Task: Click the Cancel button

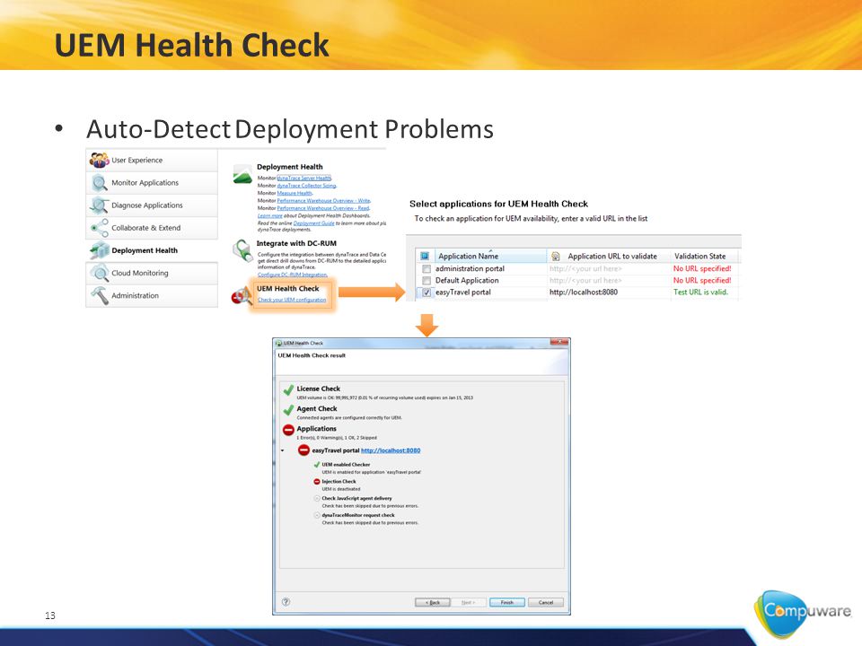Action: click(x=545, y=602)
